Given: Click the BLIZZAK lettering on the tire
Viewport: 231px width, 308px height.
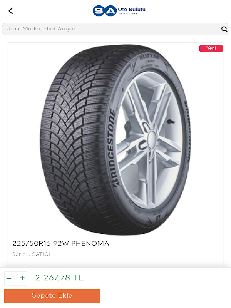Looking at the screenshot, I should tap(149, 57).
